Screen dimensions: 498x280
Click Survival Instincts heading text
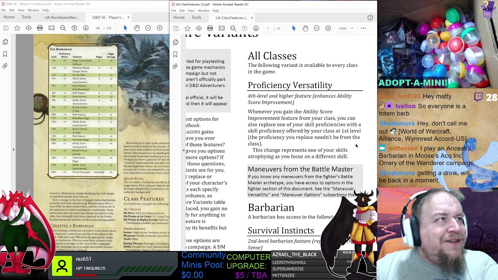click(281, 231)
